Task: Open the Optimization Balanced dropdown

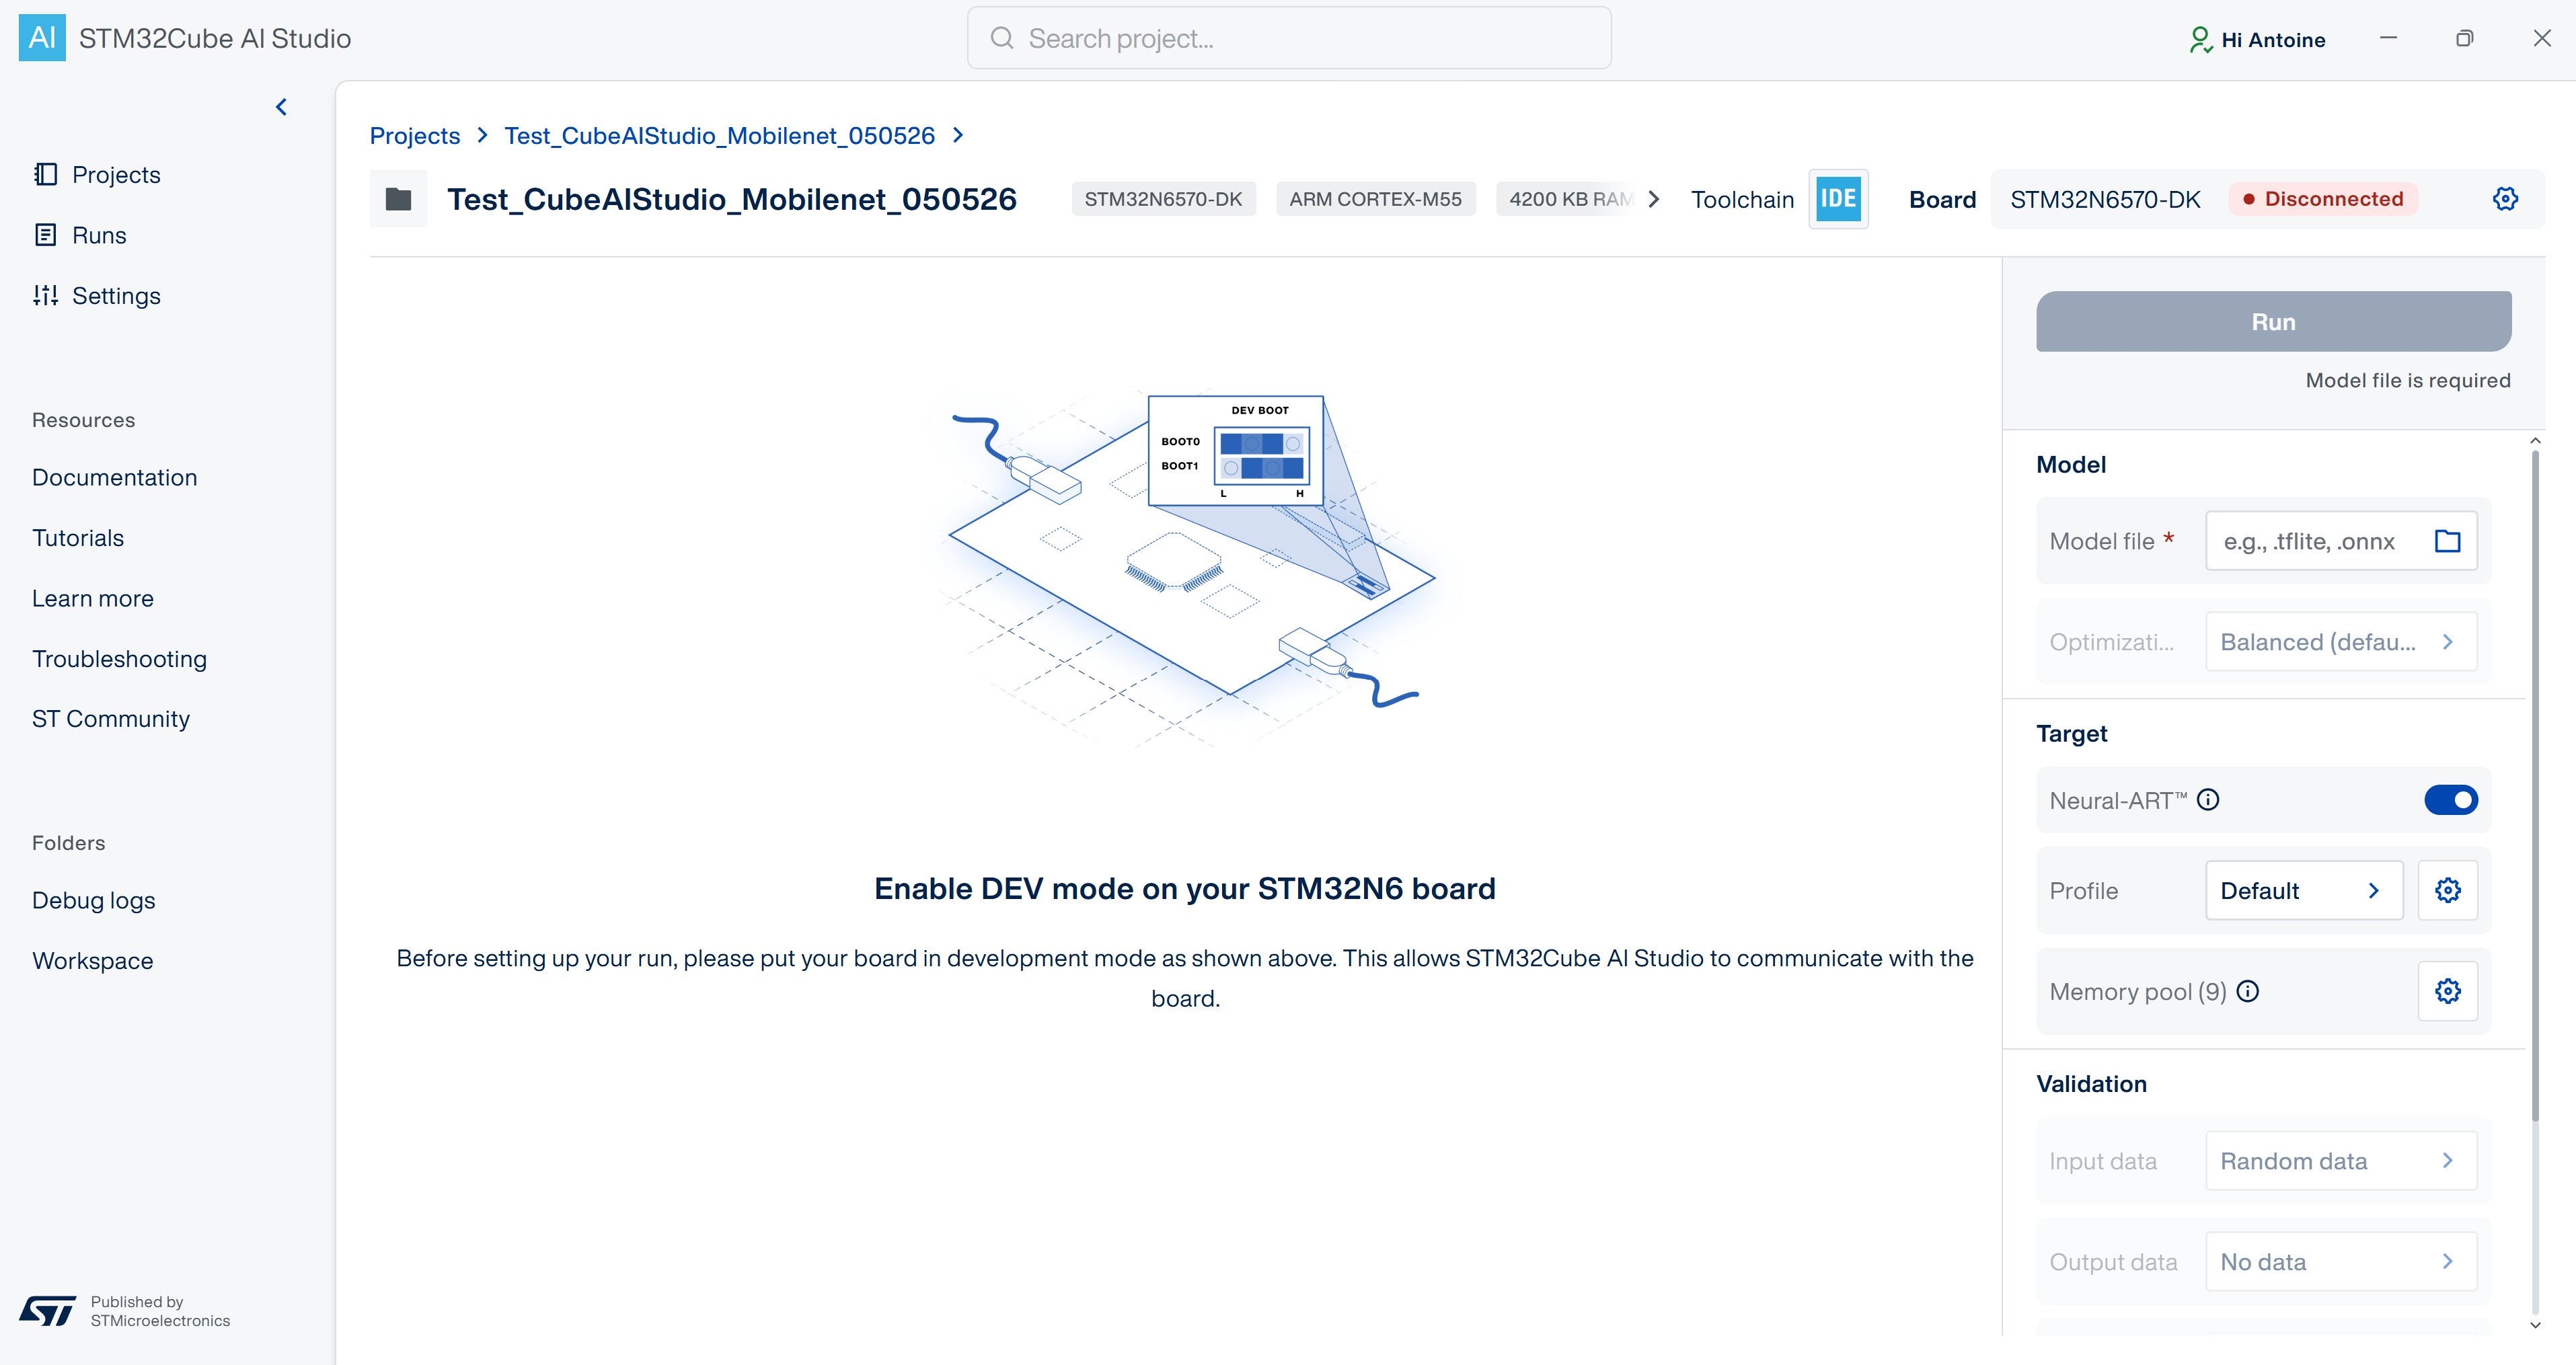Action: click(x=2341, y=641)
